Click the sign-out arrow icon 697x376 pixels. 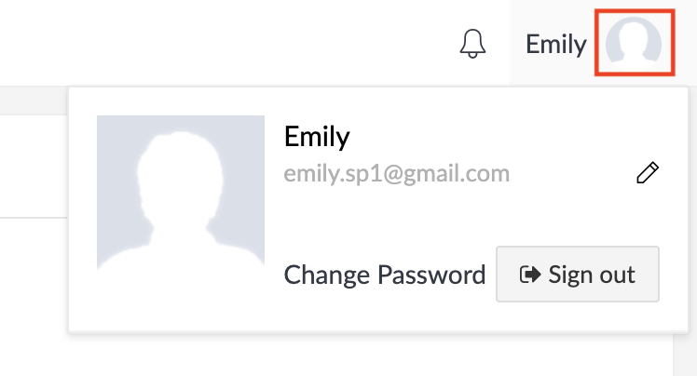(530, 275)
